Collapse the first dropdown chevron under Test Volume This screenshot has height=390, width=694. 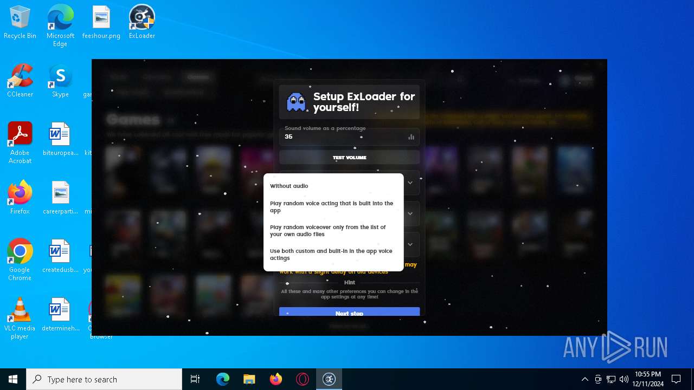(x=410, y=183)
